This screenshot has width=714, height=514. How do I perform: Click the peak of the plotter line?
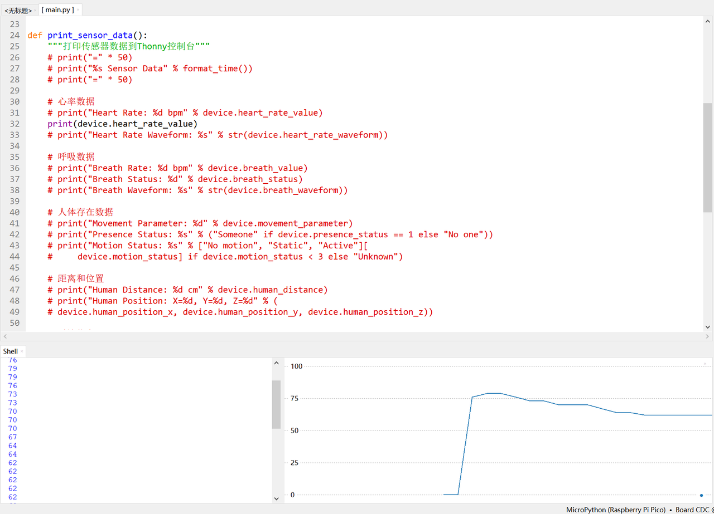click(x=494, y=393)
